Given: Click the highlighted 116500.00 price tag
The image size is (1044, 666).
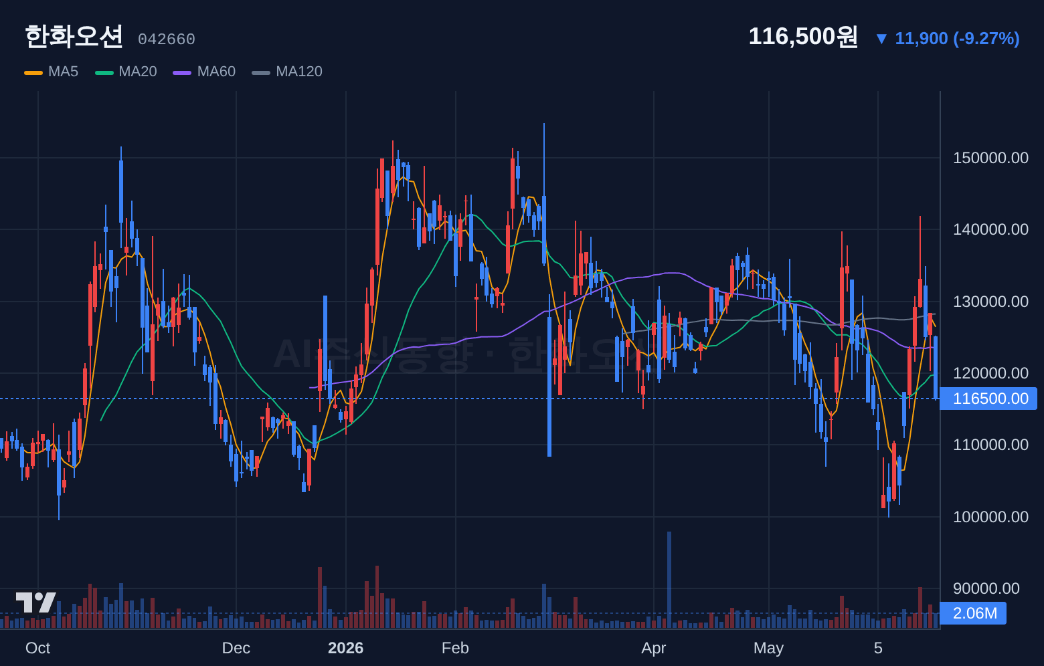Looking at the screenshot, I should tap(988, 399).
